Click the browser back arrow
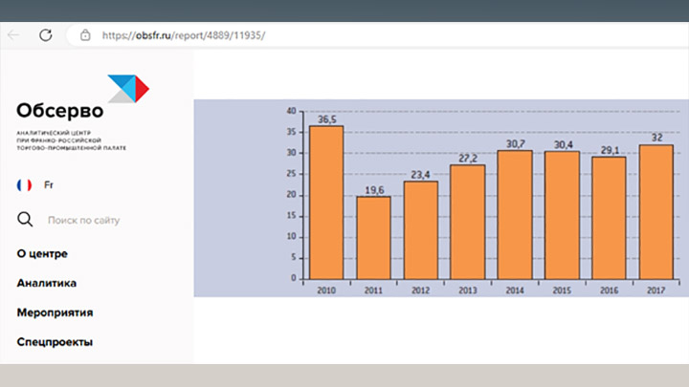 coord(13,34)
